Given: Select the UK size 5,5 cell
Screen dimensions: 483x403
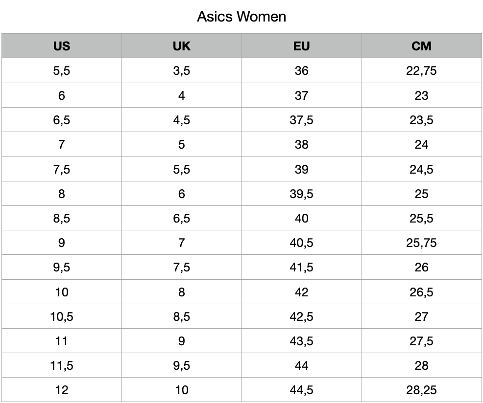Looking at the screenshot, I should pyautogui.click(x=181, y=169).
